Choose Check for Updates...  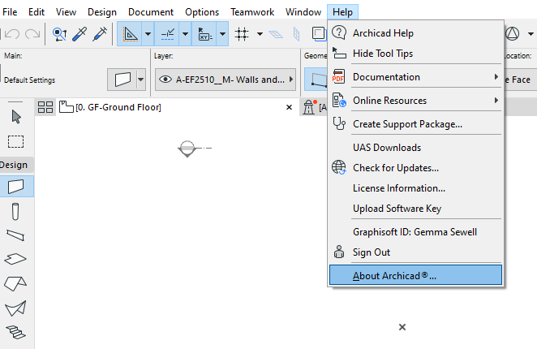click(416, 168)
